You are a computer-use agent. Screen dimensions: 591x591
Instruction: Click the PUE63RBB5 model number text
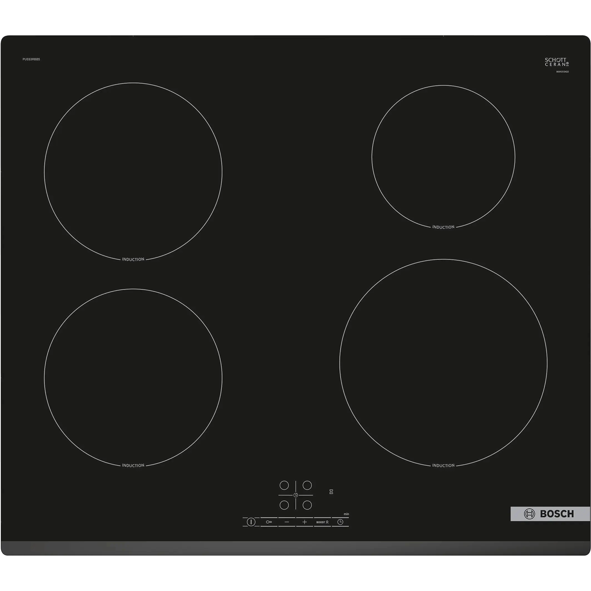(x=31, y=59)
